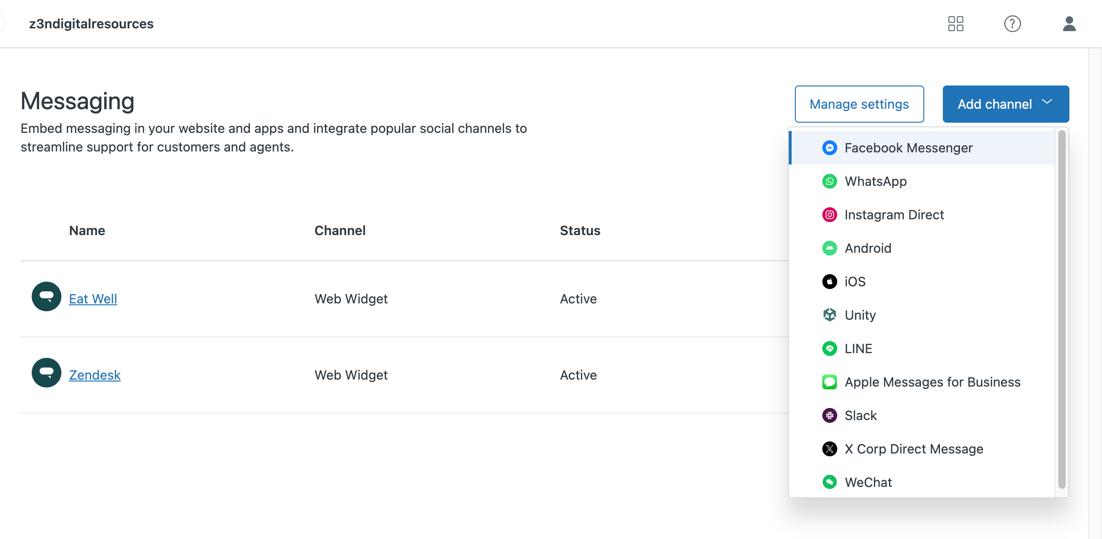This screenshot has width=1102, height=539.
Task: Click the help question mark icon
Action: click(x=1012, y=24)
